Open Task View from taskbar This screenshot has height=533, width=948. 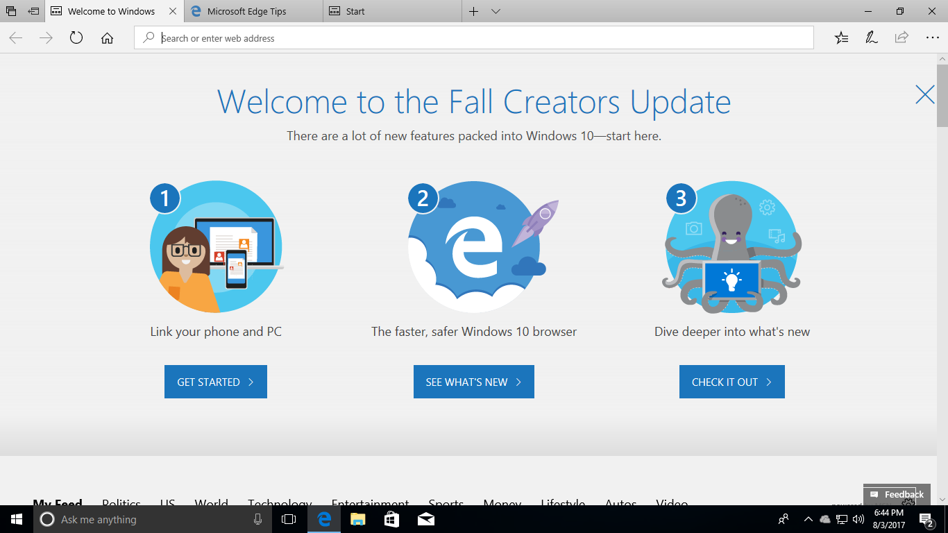(289, 519)
